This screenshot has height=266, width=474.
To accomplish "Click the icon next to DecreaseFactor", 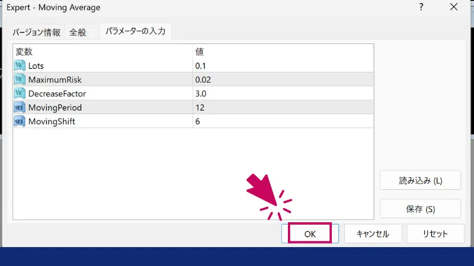I will click(x=20, y=93).
